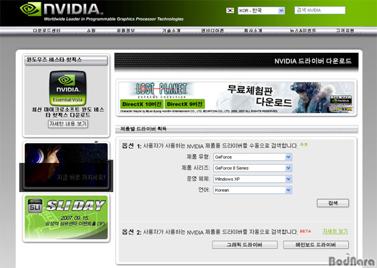Click the DirectX 10버전 green button

pyautogui.click(x=142, y=104)
